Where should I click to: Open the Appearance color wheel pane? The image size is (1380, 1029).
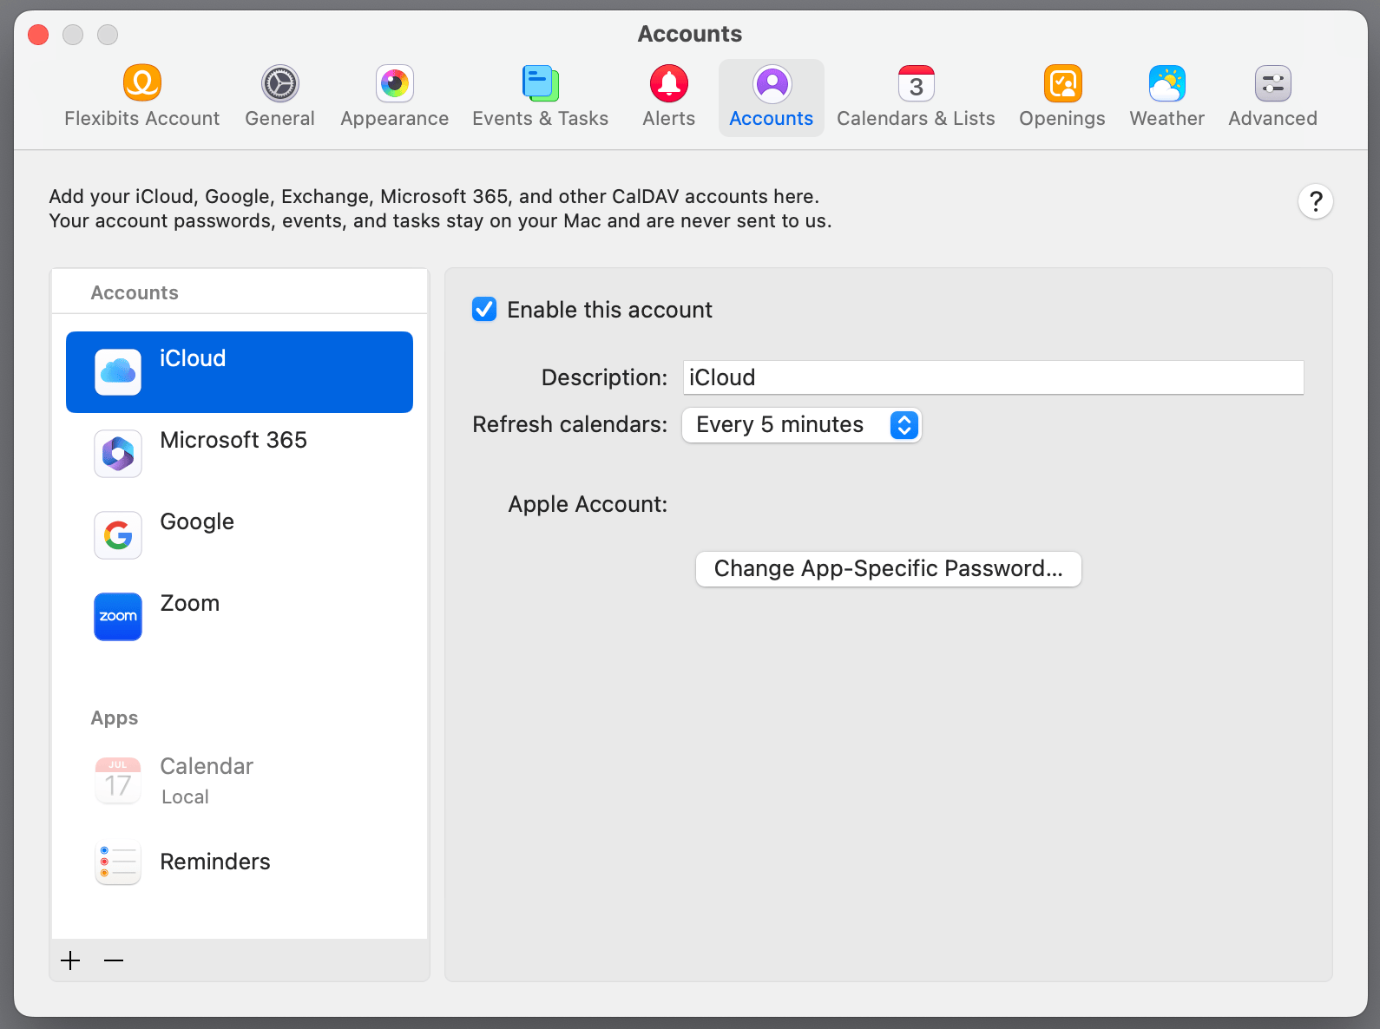pos(395,83)
